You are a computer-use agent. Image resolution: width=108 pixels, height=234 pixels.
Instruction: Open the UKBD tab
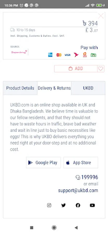(88, 88)
